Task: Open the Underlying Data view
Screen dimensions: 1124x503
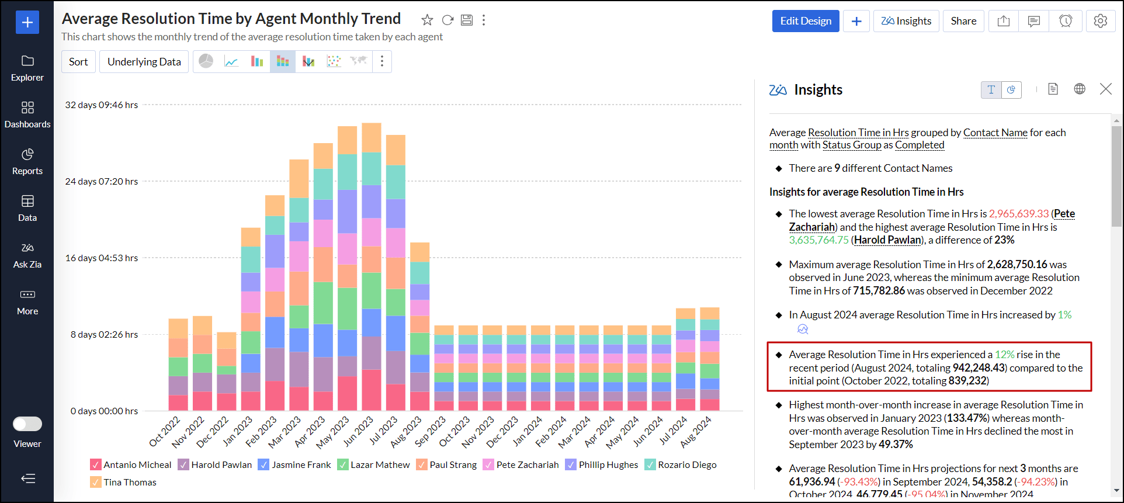Action: (144, 62)
